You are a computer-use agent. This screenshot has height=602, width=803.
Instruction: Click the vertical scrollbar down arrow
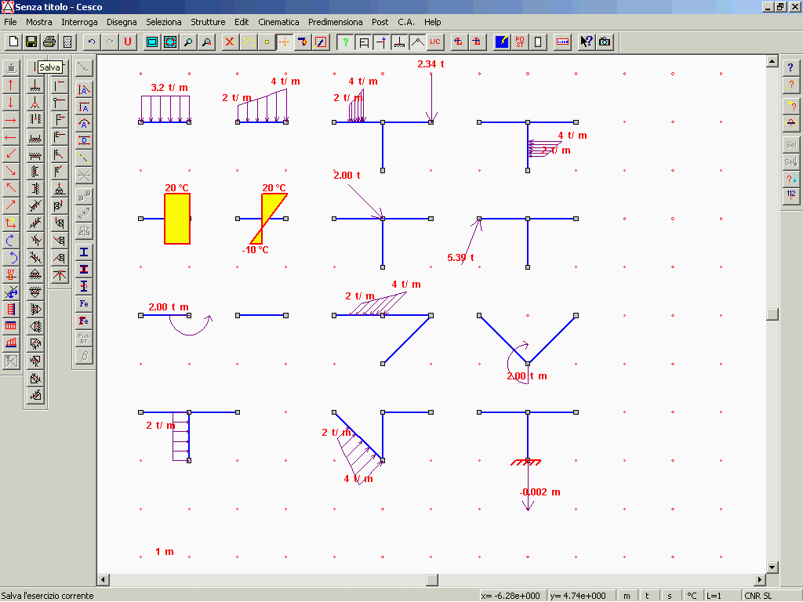click(772, 568)
